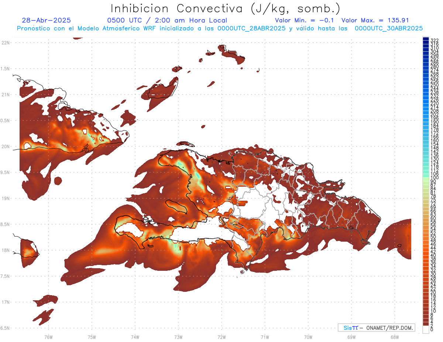This screenshot has width=443, height=342.
Task: Click the "322" color bar label
Action: point(434,41)
